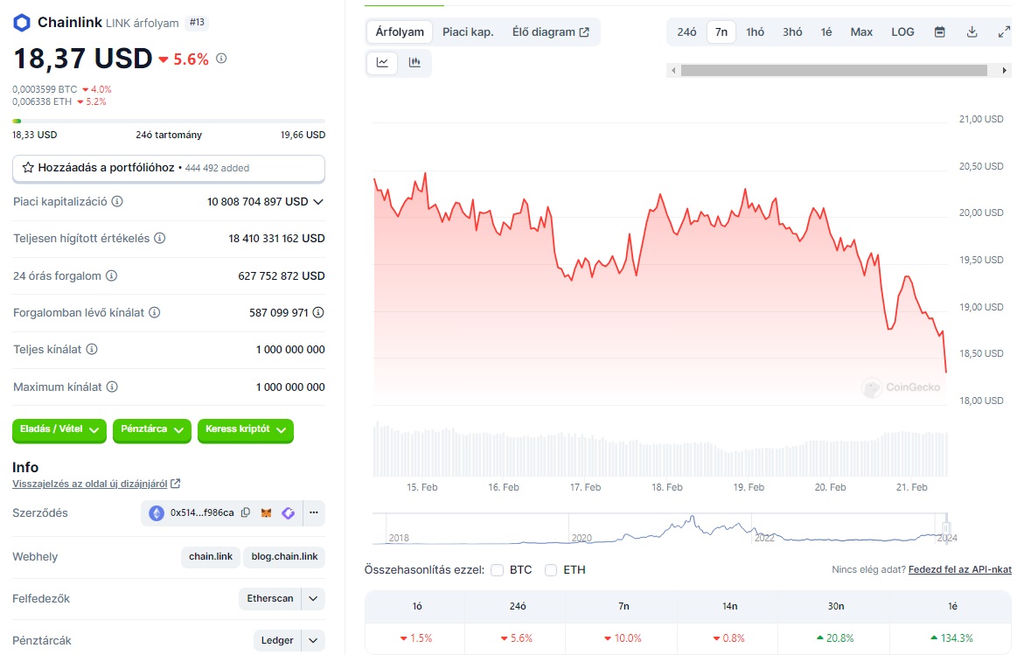The width and height of the screenshot is (1017, 655).
Task: Click the Chainlink hexagon logo
Action: [22, 23]
